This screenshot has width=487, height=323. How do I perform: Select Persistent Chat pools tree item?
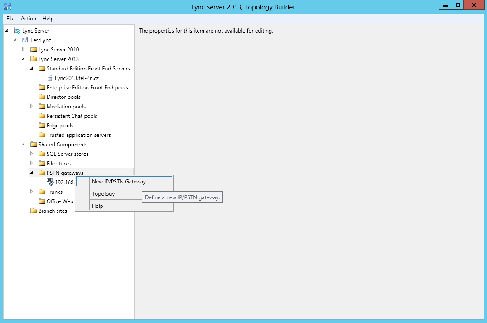tap(72, 116)
